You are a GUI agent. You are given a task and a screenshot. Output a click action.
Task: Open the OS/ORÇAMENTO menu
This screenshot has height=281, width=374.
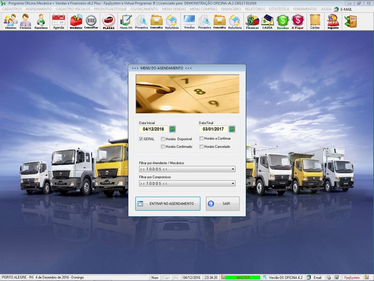click(x=144, y=9)
